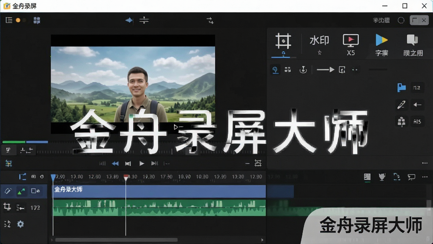Click the double-toggle icon in the sub-toolbar

tap(288, 69)
